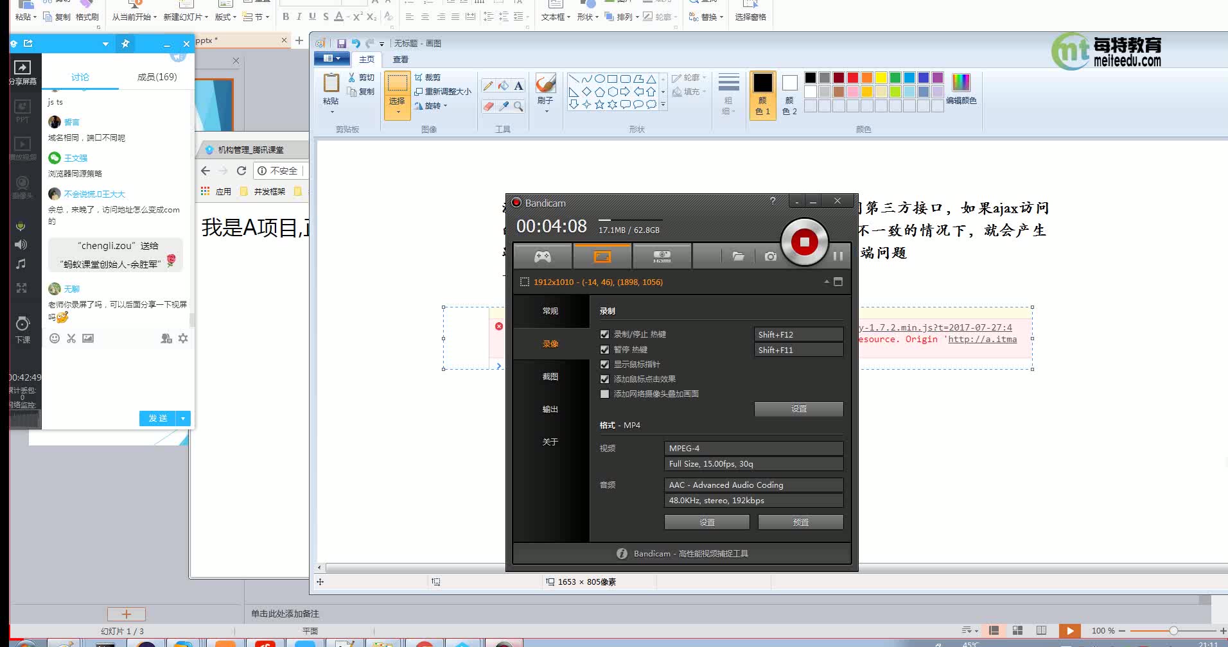Toggle the speaker volume in classroom sidebar
This screenshot has width=1228, height=647.
(21, 245)
